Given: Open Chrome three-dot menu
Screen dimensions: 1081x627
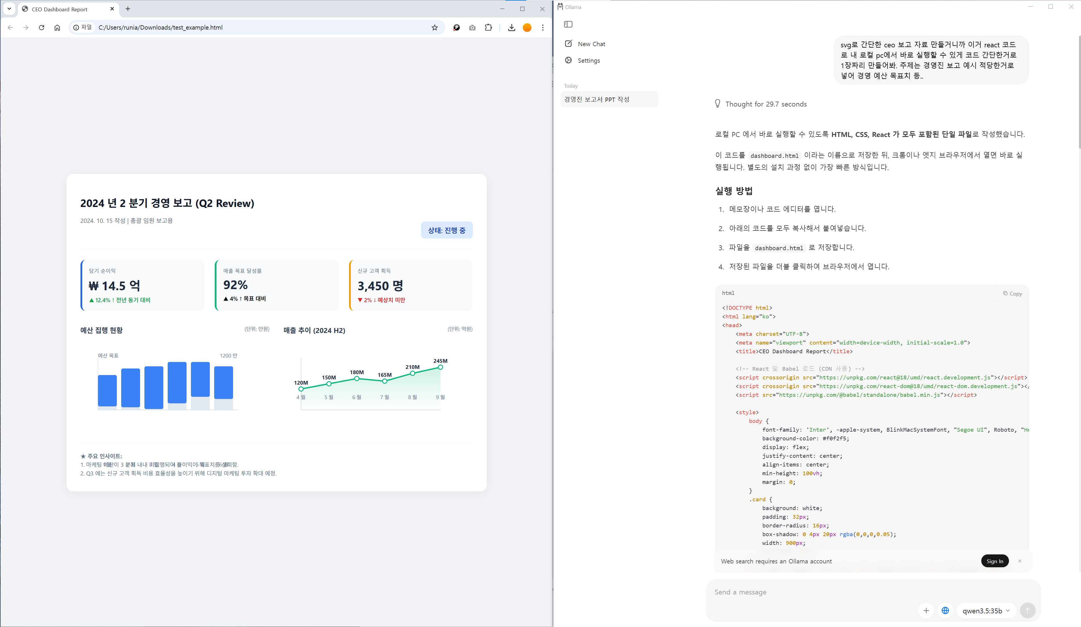Looking at the screenshot, I should pos(543,27).
